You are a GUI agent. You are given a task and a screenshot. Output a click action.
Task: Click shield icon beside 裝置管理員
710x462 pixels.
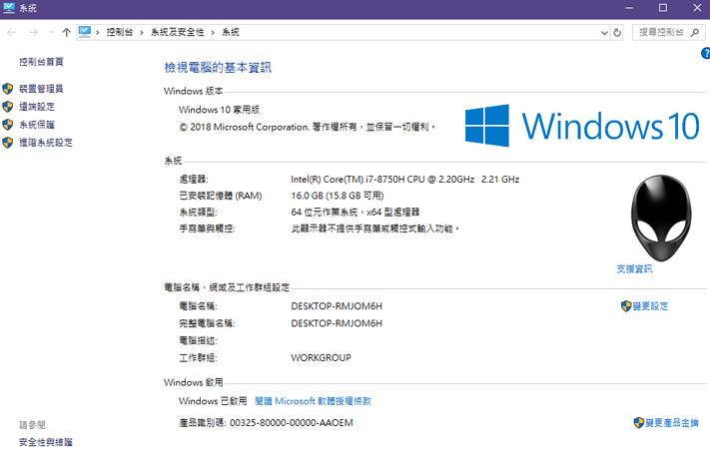tap(8, 89)
